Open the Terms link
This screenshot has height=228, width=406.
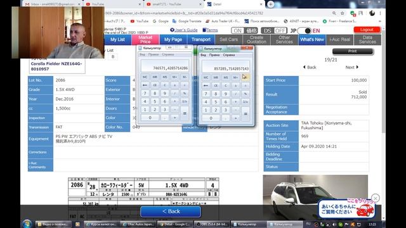[x=210, y=30]
